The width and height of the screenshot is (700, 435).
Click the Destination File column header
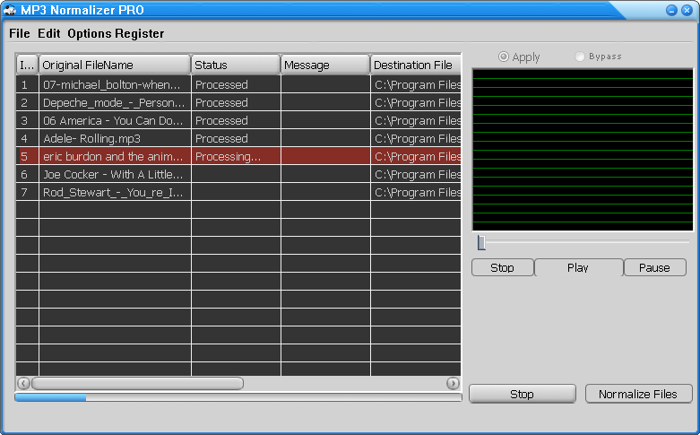tap(416, 65)
